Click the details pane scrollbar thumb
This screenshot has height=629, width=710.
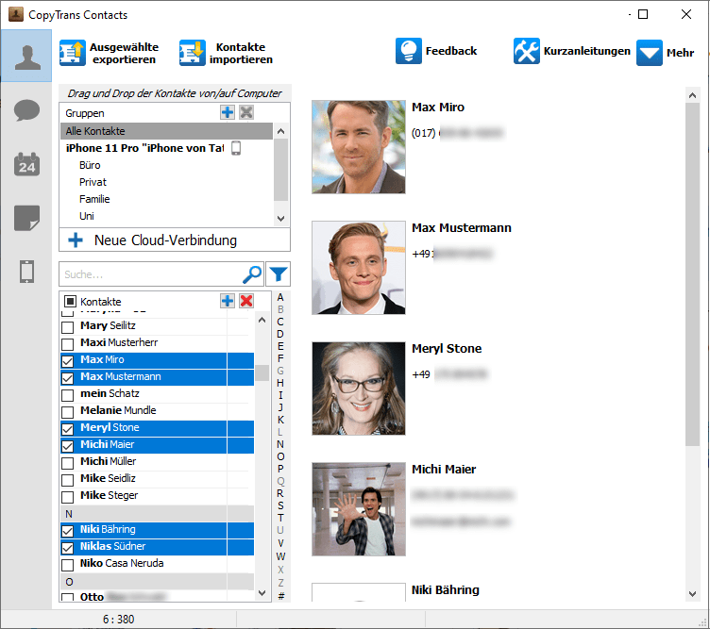tap(692, 274)
